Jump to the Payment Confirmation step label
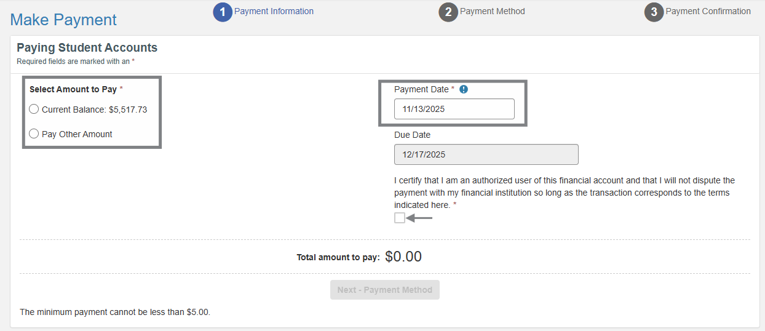 (x=708, y=11)
